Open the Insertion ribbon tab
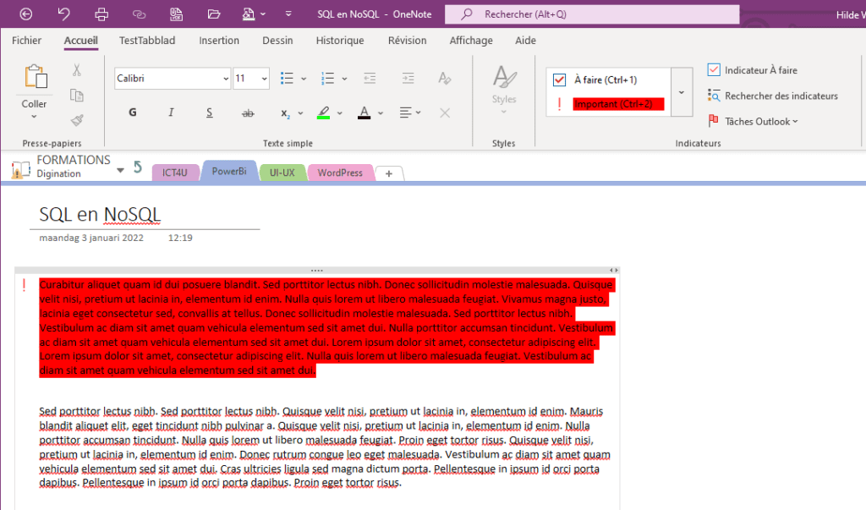The image size is (866, 510). point(219,41)
